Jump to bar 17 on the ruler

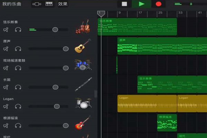point(140,13)
